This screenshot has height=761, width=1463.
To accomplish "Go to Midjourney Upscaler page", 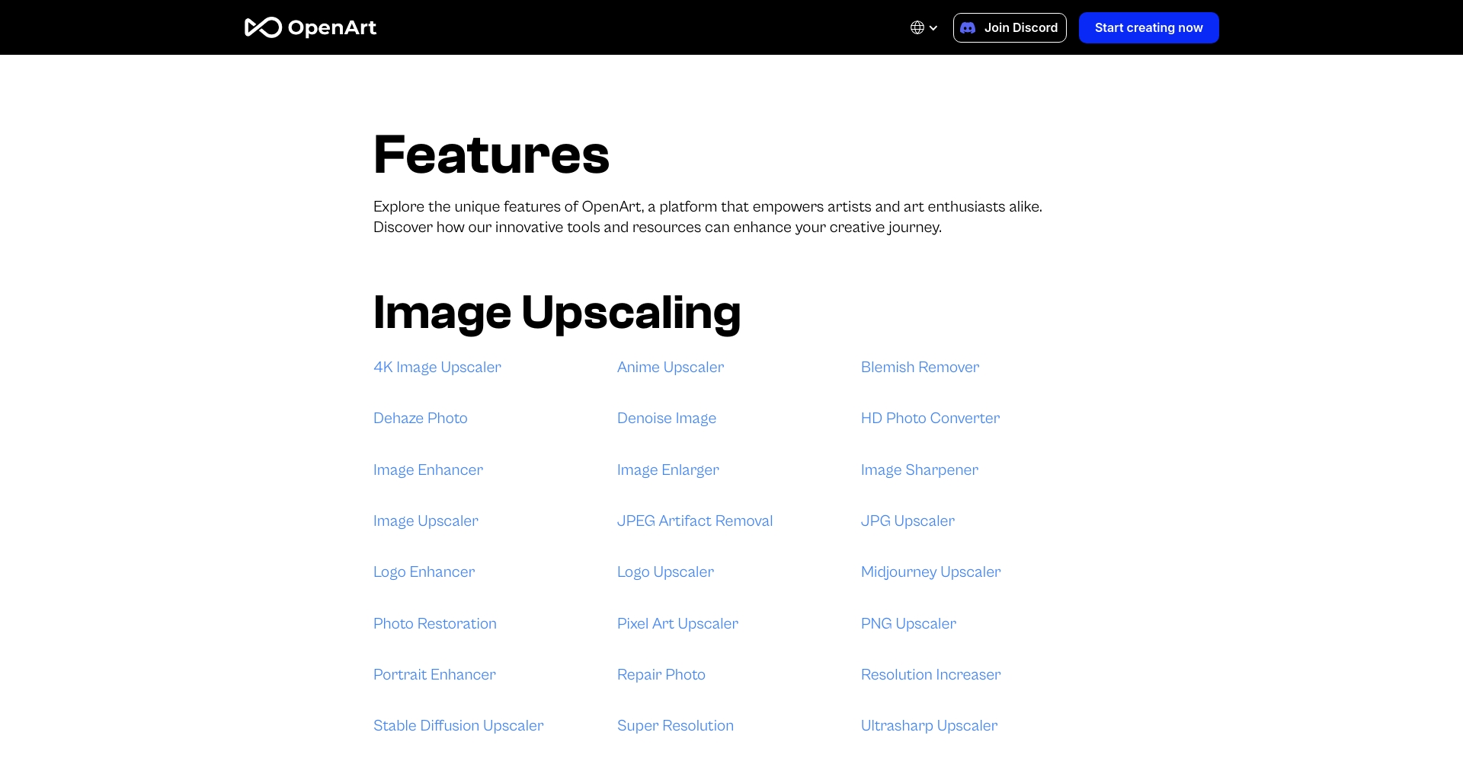I will pos(930,572).
